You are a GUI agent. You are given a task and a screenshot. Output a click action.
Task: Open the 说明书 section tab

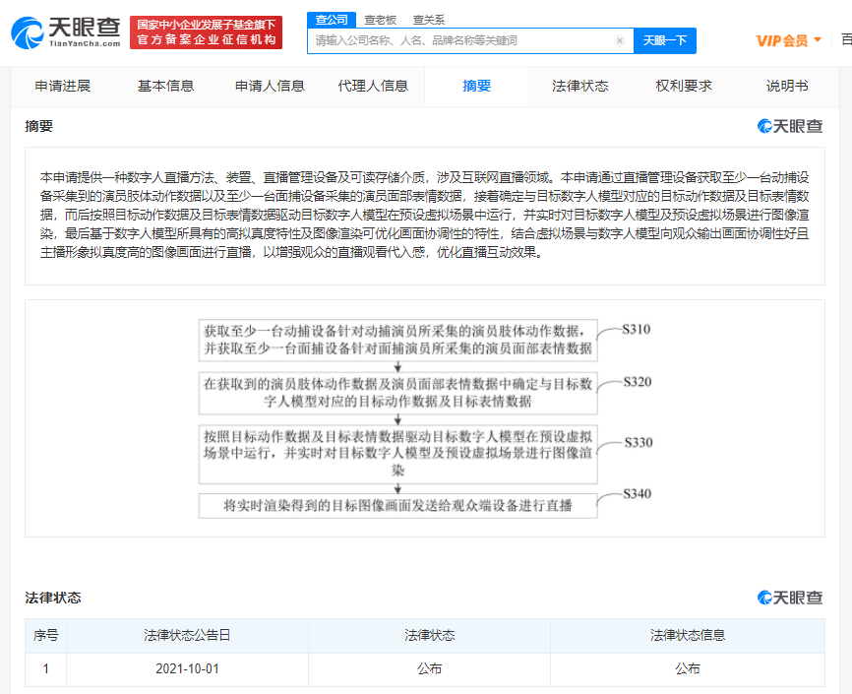(x=787, y=86)
